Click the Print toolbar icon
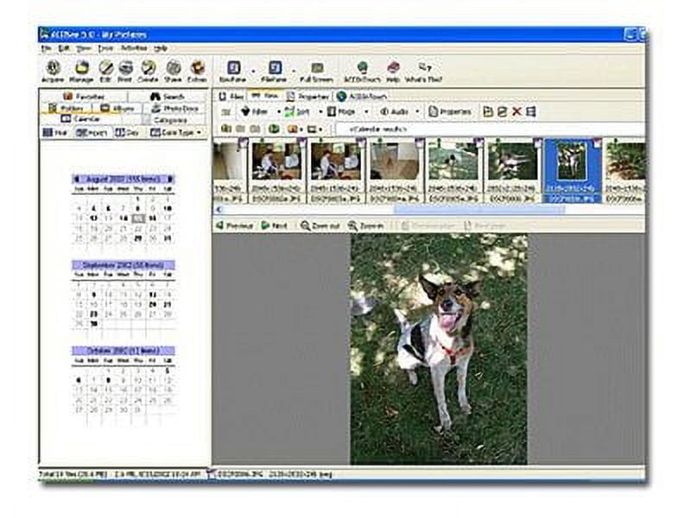691x518 pixels. tap(126, 69)
